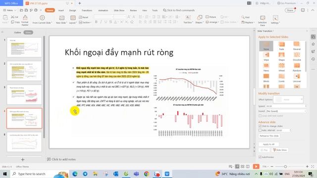
Task: Expand the Section dropdown
Action: (85, 22)
